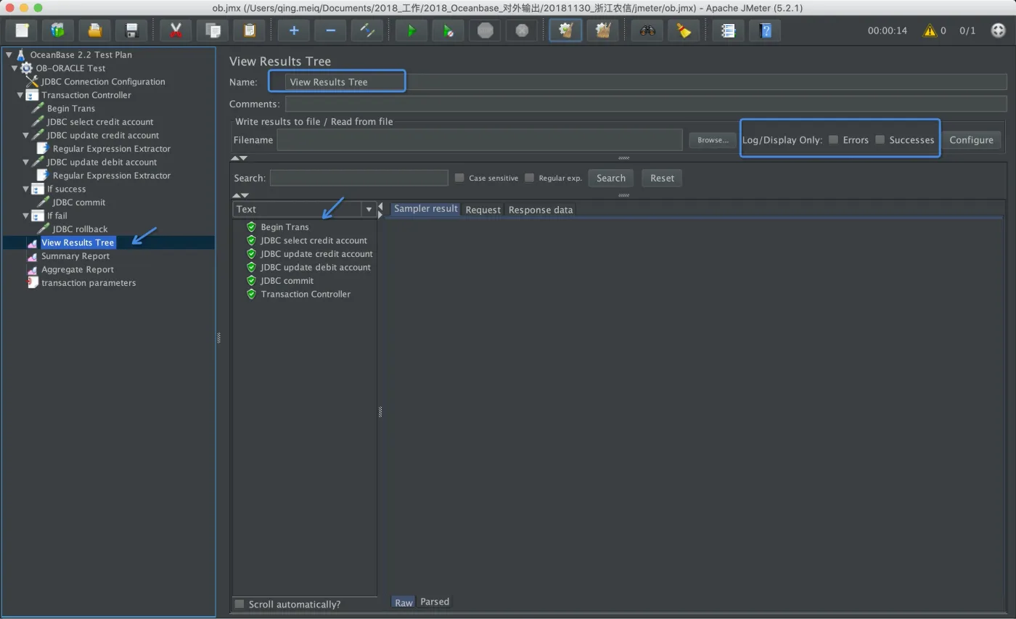Click the Comments input field

coord(645,104)
